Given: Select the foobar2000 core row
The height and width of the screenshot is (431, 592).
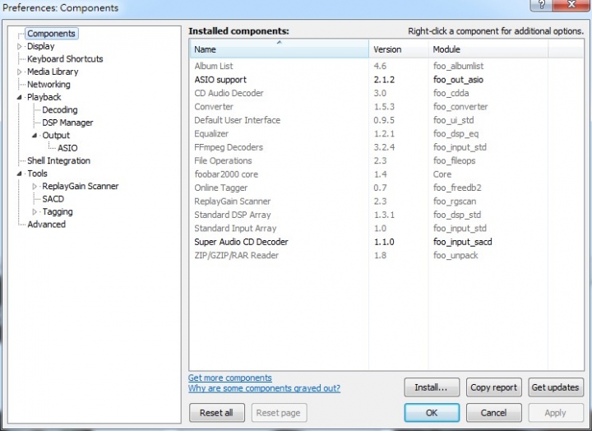Looking at the screenshot, I should click(386, 174).
